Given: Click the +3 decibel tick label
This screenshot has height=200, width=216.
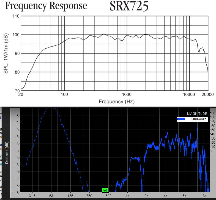Looking at the screenshot, I should click(17, 144).
